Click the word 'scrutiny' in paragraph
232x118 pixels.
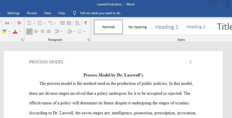click(x=182, y=103)
